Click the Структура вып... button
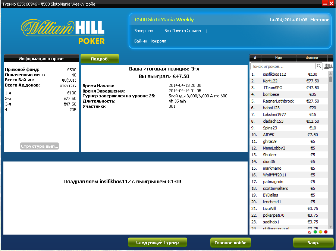The height and width of the screenshot is (251, 336). 40,146
